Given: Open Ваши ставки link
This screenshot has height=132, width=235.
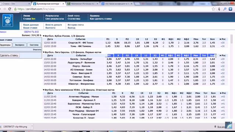Looking at the screenshot, I should pyautogui.click(x=30, y=28).
